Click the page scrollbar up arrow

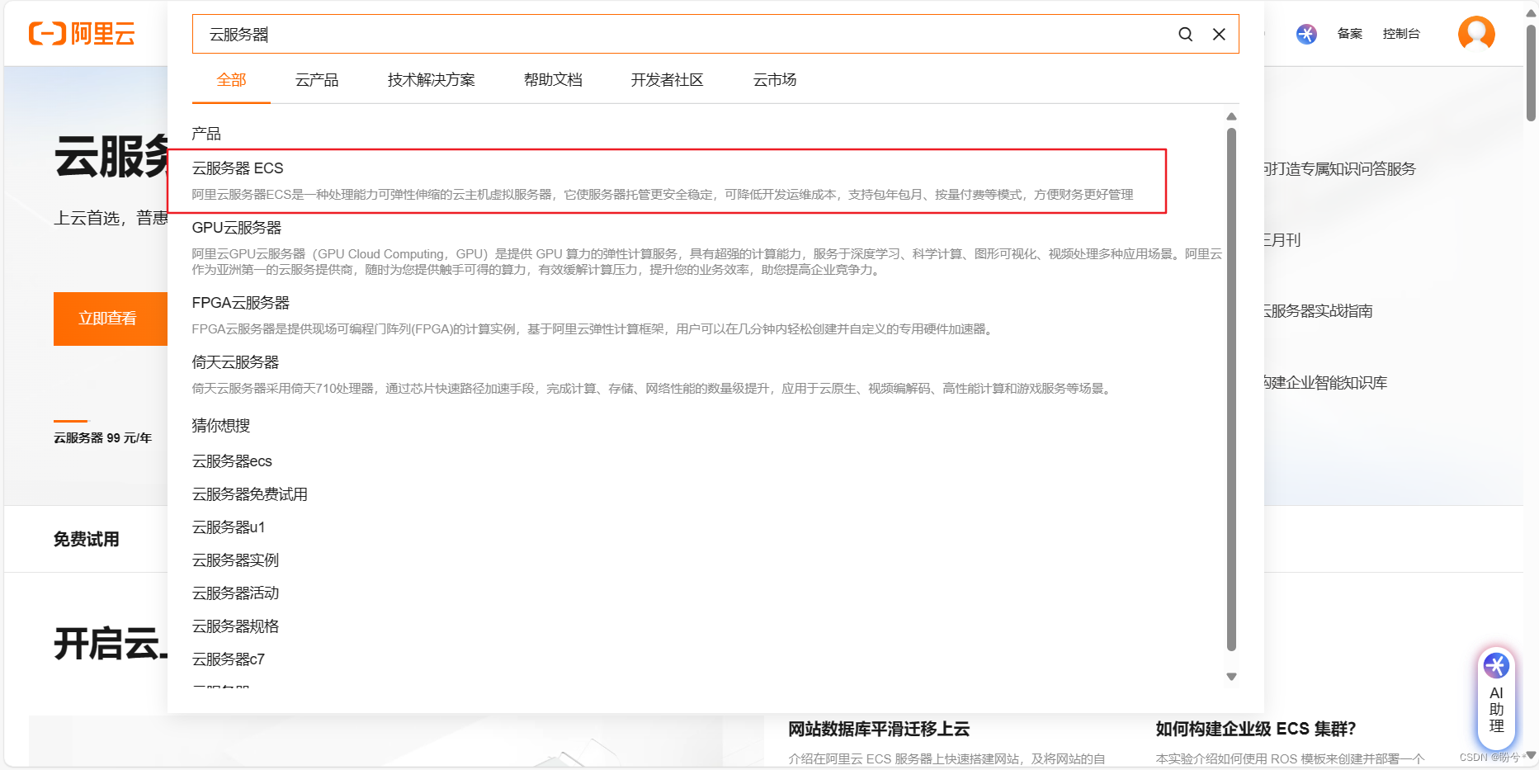(1532, 13)
